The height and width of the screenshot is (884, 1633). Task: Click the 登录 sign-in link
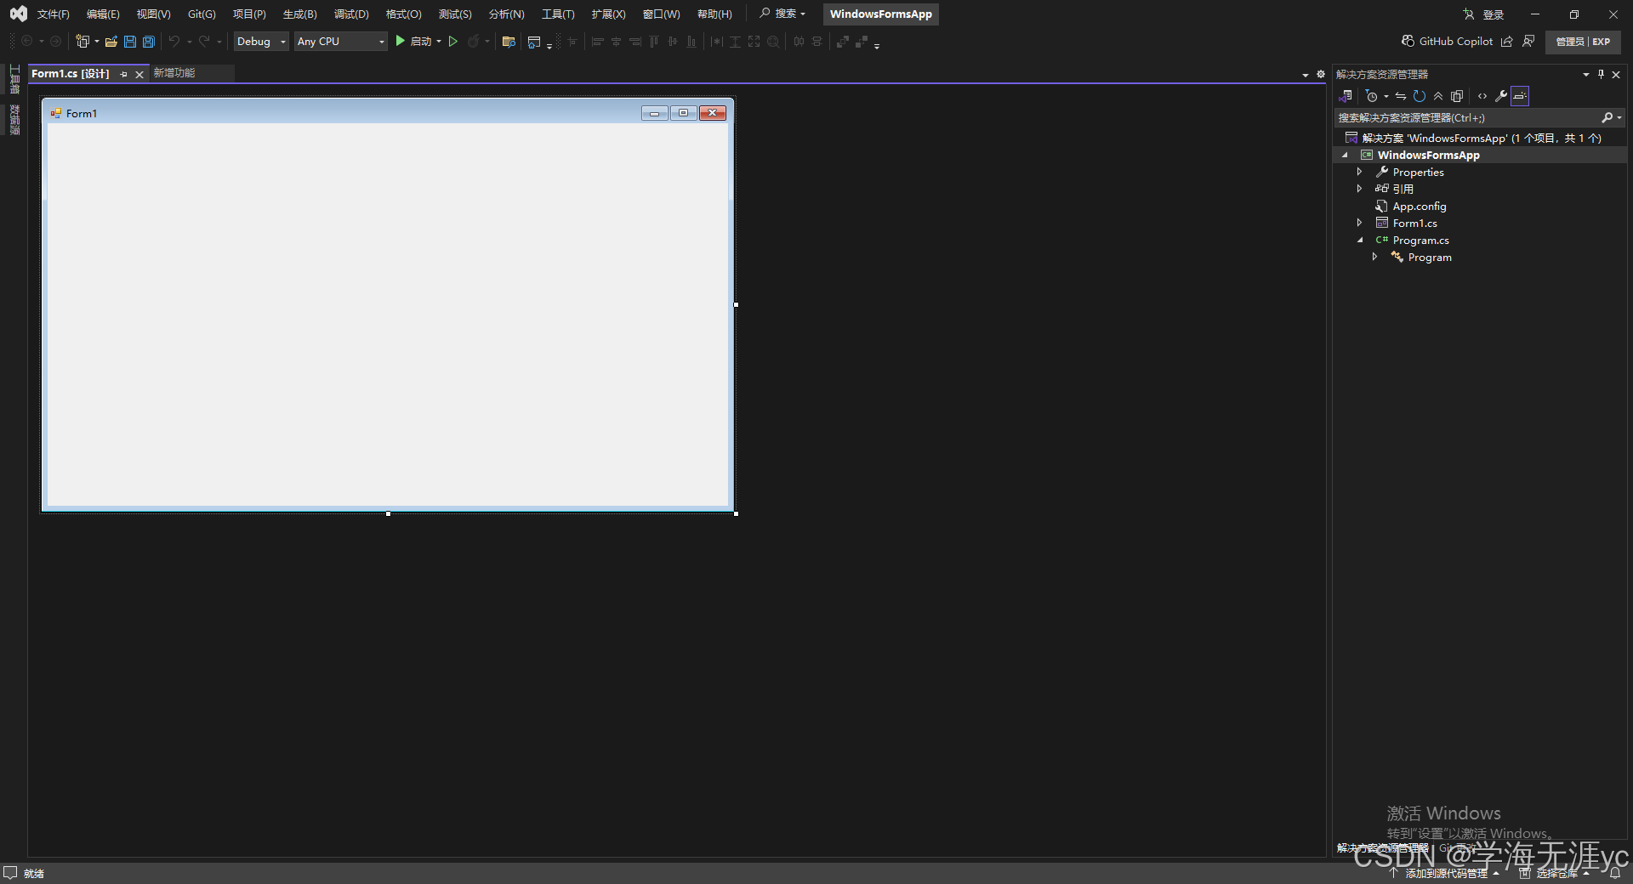click(x=1494, y=14)
